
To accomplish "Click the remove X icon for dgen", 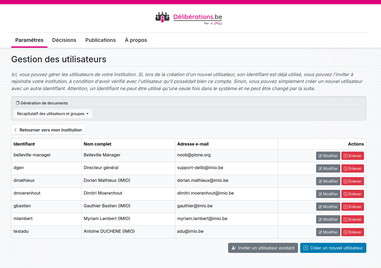I will click(x=346, y=169).
